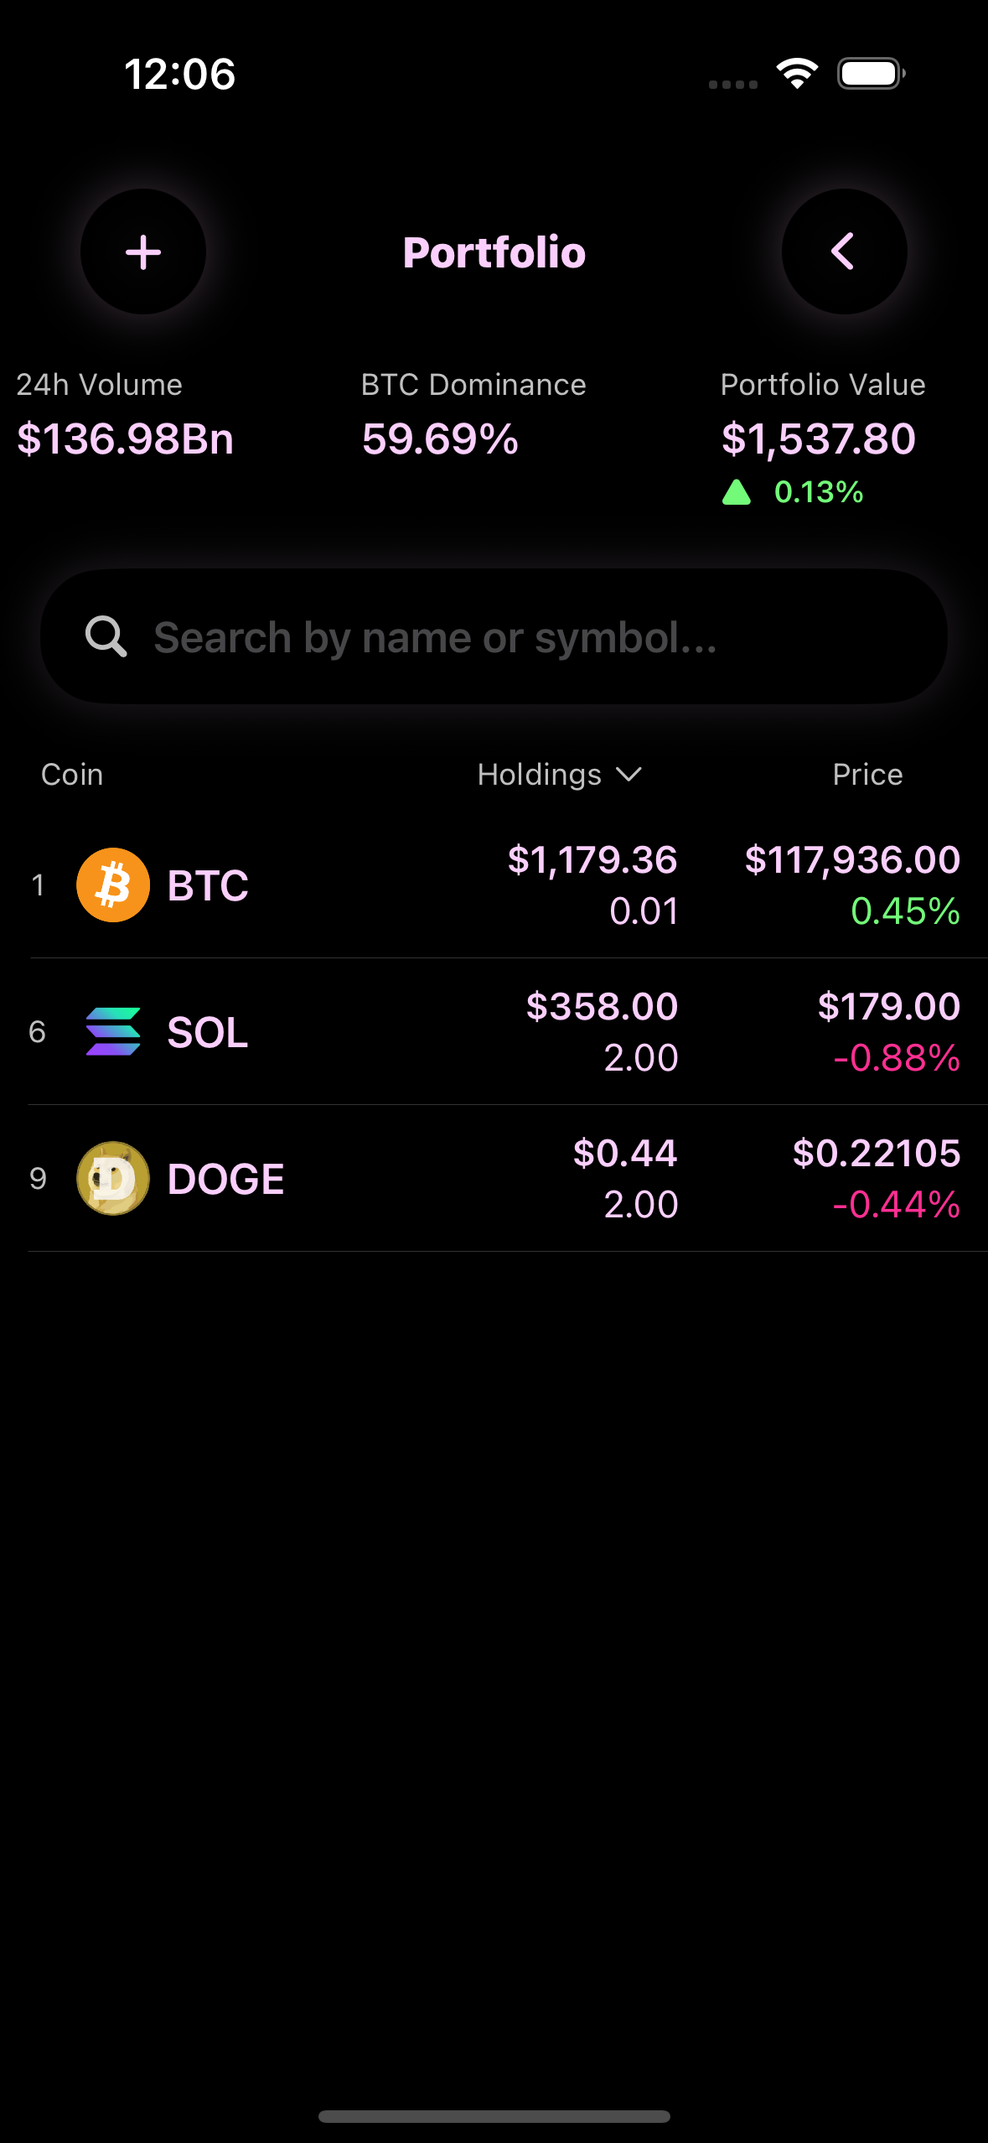The width and height of the screenshot is (988, 2143).
Task: Tap the back chevron button
Action: pos(844,252)
